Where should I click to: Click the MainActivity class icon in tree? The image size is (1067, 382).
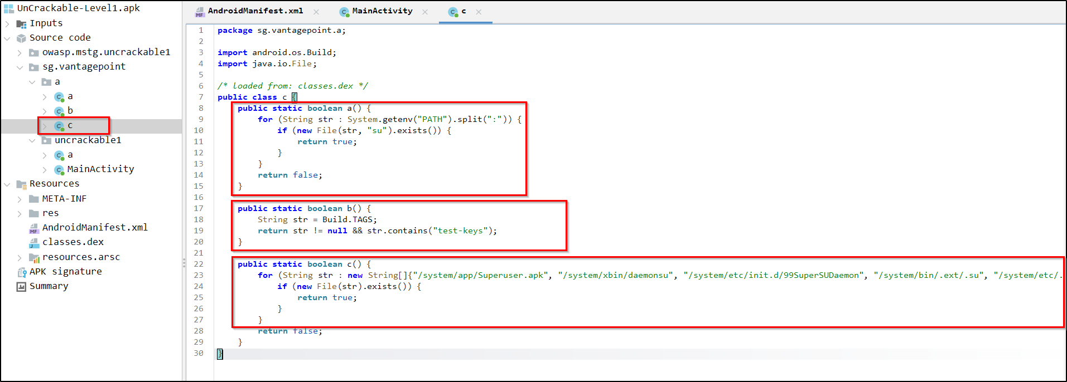click(59, 169)
